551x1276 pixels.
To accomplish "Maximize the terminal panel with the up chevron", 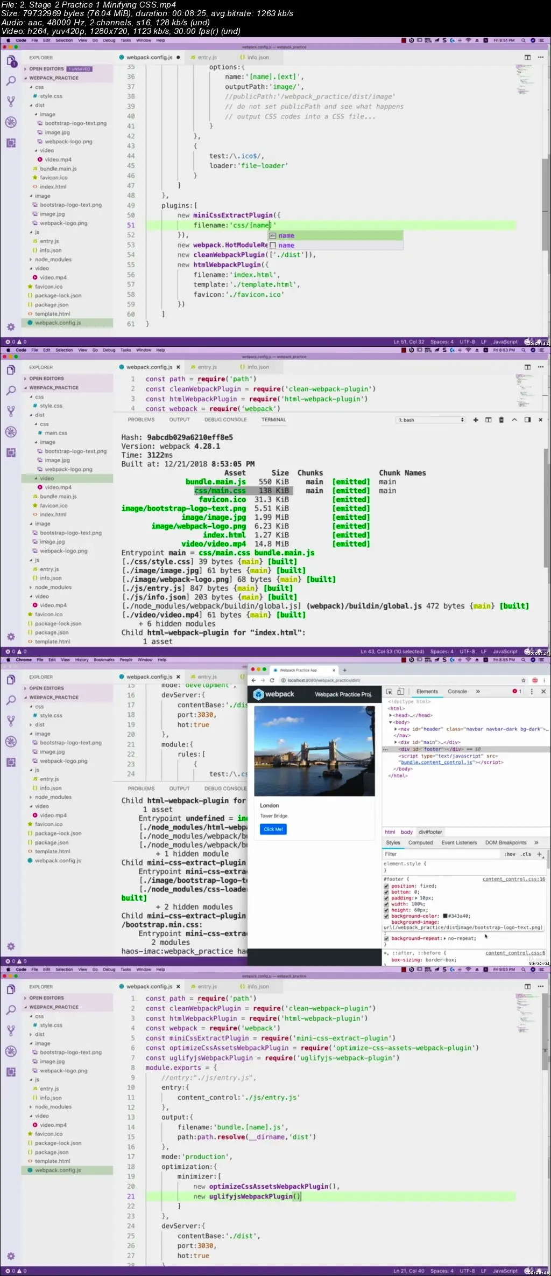I will tap(514, 420).
